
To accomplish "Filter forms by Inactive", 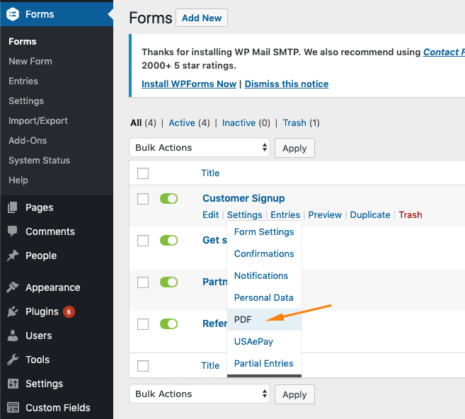I will tap(239, 122).
